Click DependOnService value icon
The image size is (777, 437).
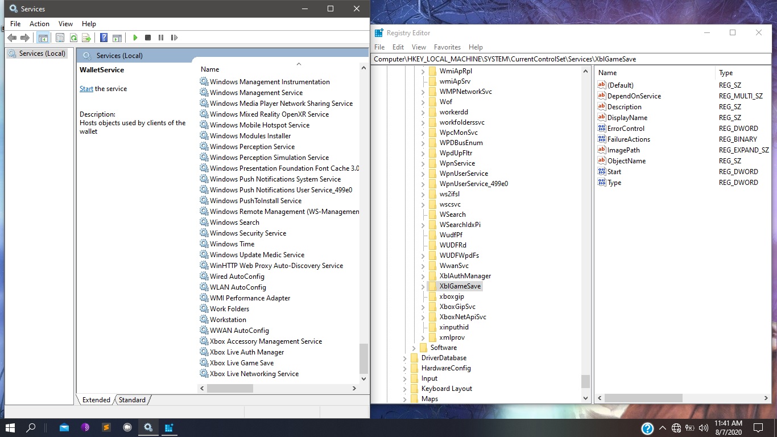pyautogui.click(x=602, y=96)
